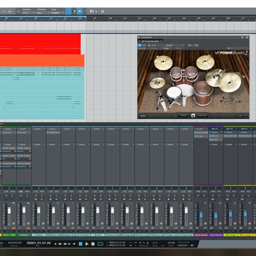
Task: Toggle monitor on mixer channel 9
Action: (56, 199)
